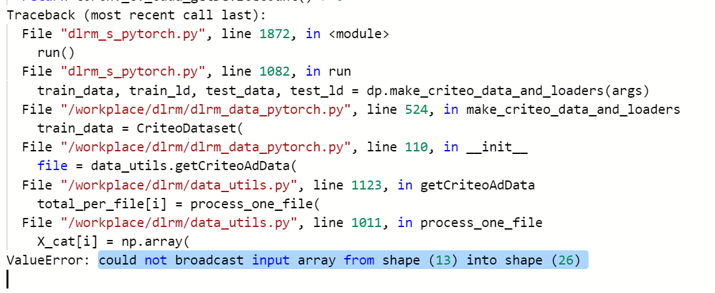Click the 'X_cat[i] = np.array(' line
The width and height of the screenshot is (715, 293).
click(113, 242)
